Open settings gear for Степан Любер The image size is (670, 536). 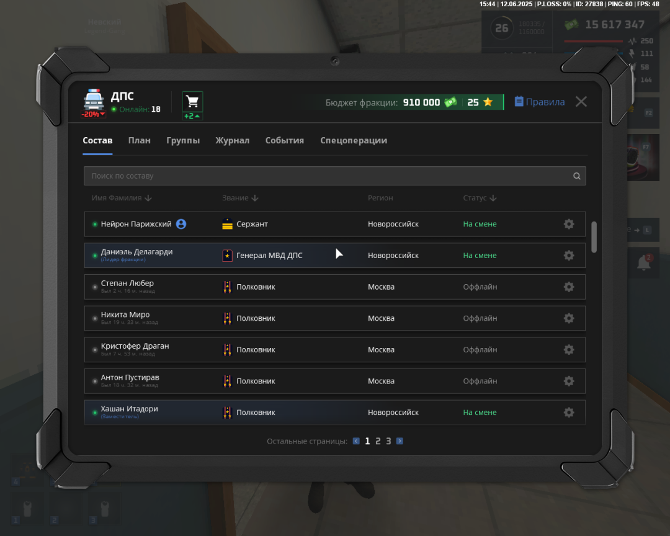point(569,287)
